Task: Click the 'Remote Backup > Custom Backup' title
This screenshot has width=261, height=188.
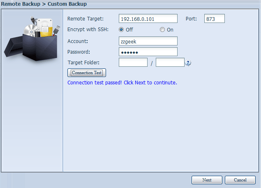Action: [x=44, y=4]
